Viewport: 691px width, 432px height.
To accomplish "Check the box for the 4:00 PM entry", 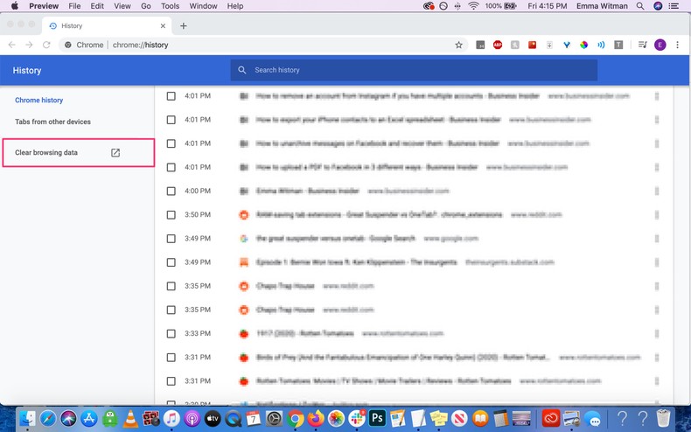I will pos(171,191).
